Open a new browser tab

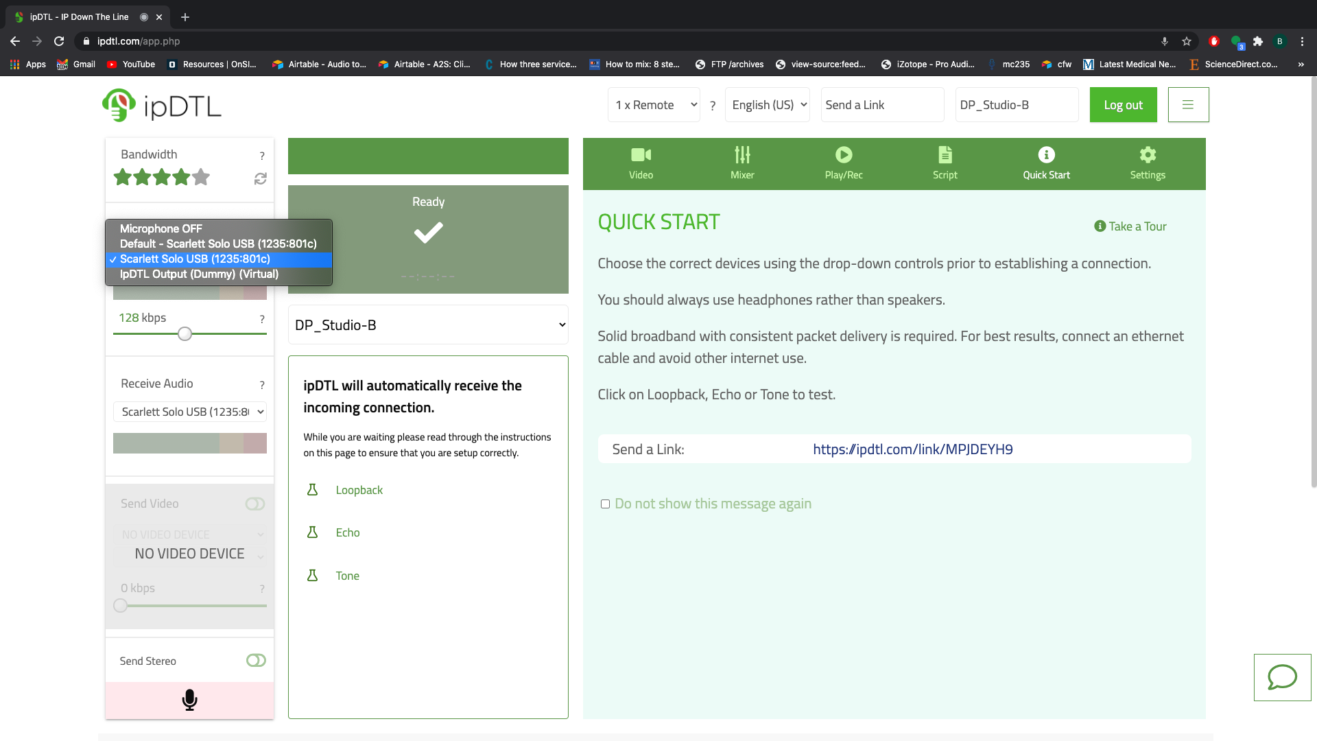pos(185,17)
